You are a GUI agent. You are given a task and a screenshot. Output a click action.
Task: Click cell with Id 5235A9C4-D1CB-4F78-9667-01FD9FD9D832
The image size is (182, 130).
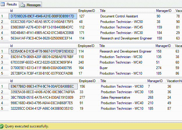[42, 51]
